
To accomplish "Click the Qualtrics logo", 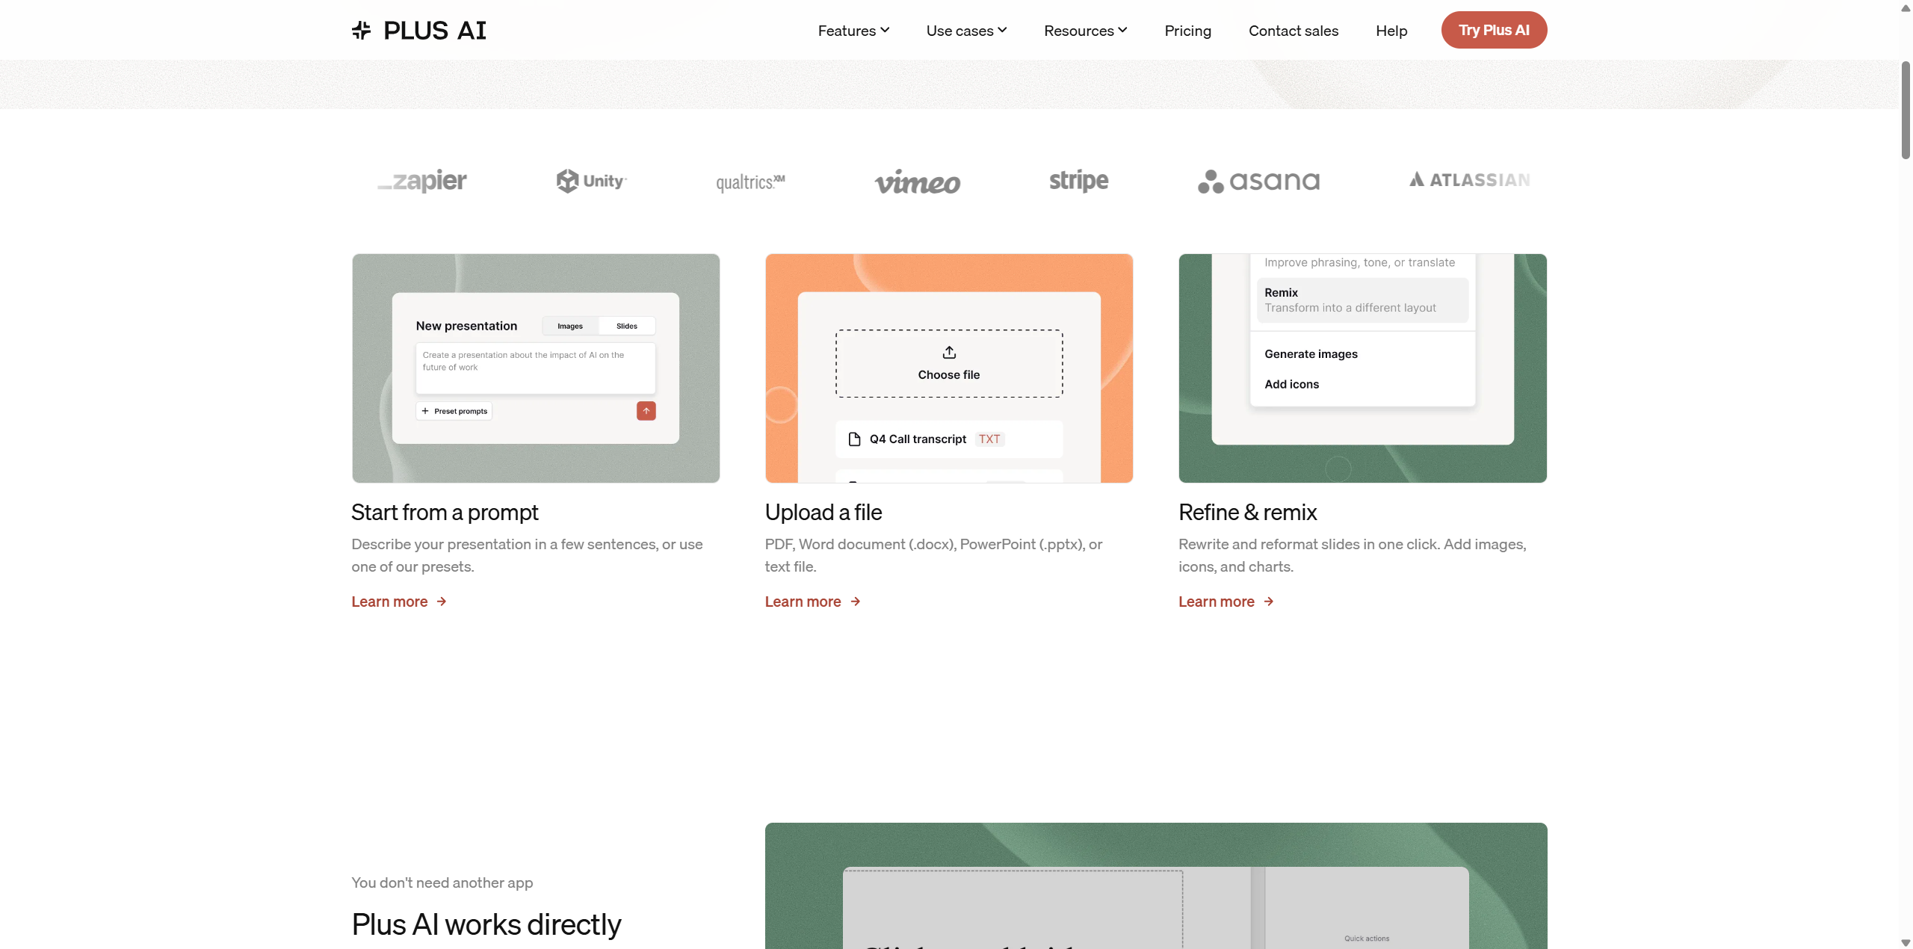I will 750,182.
